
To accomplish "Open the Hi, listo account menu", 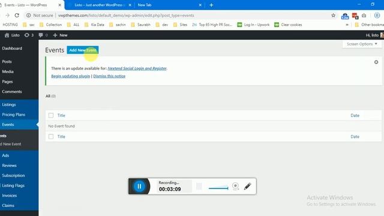I will pos(374,35).
